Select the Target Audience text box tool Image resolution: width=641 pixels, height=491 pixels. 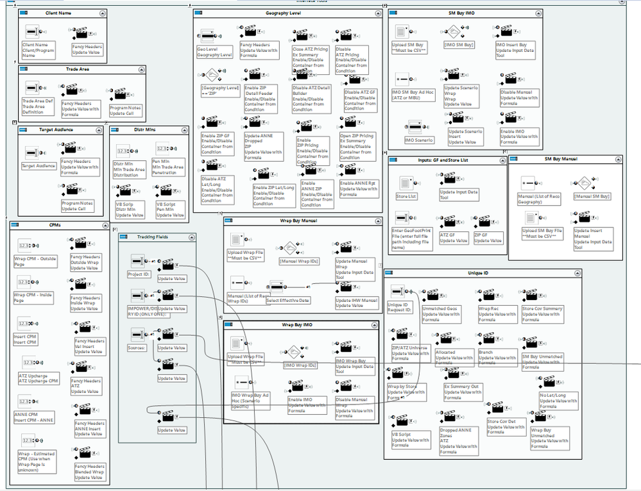click(31, 153)
